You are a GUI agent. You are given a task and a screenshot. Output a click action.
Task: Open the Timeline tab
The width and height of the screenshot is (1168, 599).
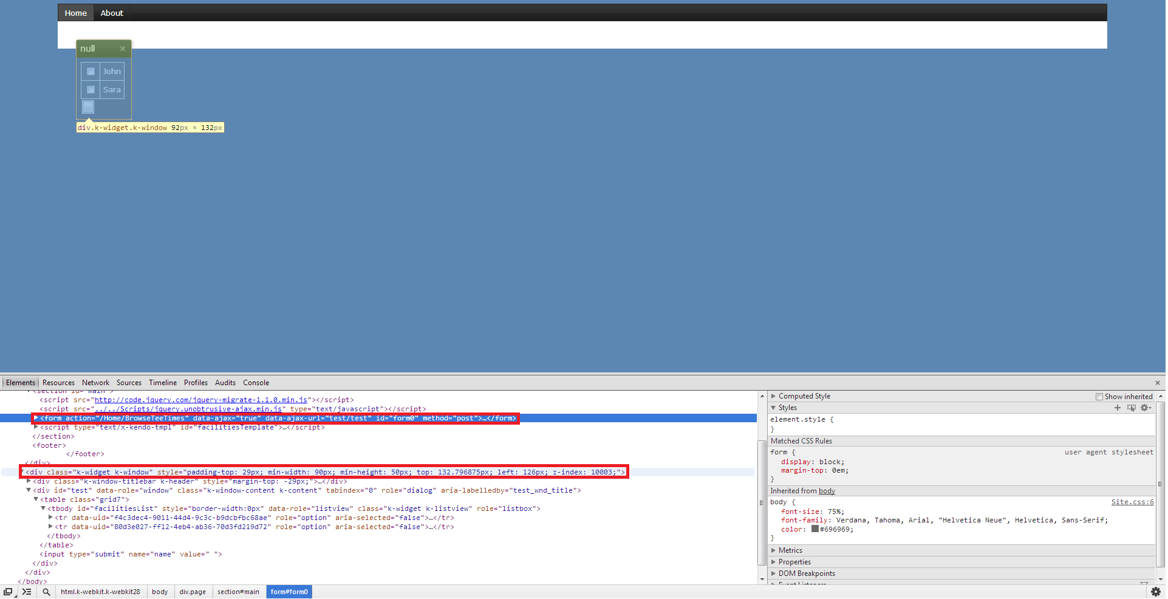coord(163,383)
